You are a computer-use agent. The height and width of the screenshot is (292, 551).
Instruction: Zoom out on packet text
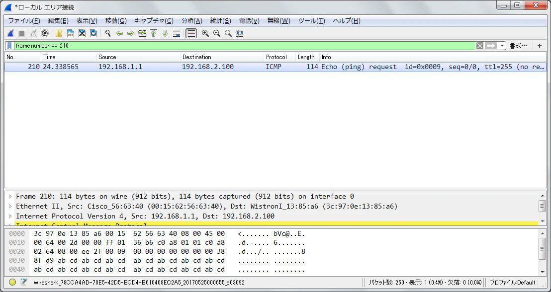point(217,33)
